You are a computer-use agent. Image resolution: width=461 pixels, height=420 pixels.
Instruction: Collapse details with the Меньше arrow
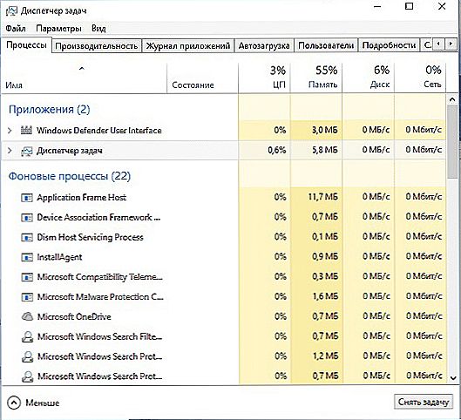[14, 403]
